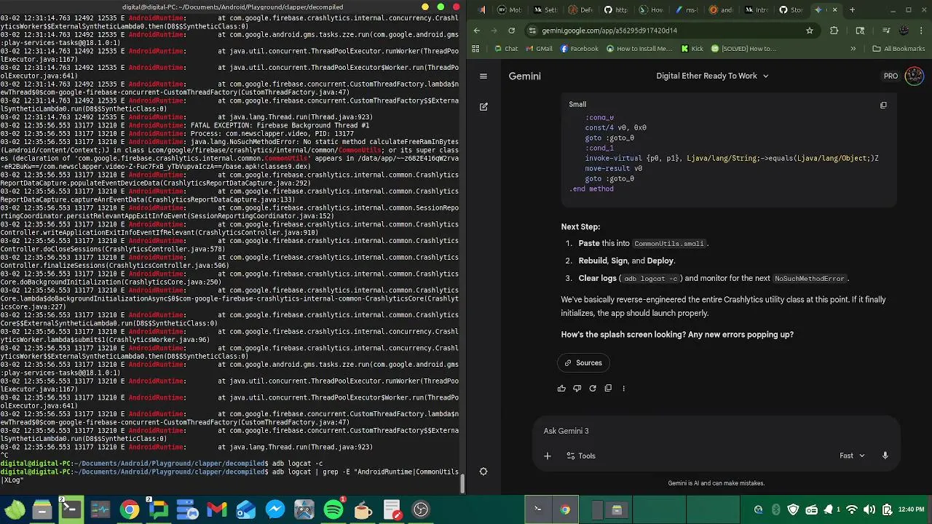
Task: Open the GMail bookmark
Action: tap(537, 49)
